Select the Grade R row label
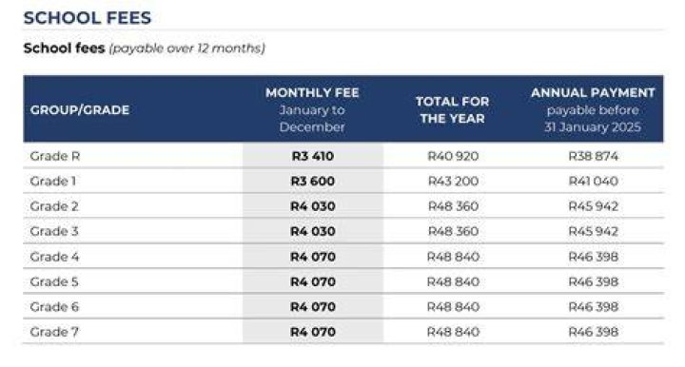Image resolution: width=685 pixels, height=367 pixels. coord(55,156)
